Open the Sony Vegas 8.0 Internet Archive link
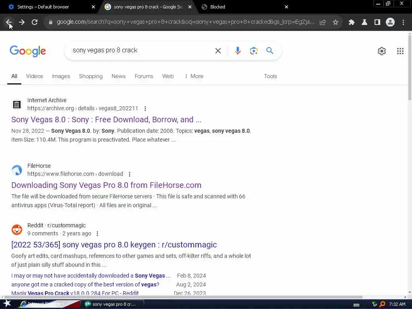 click(x=106, y=119)
